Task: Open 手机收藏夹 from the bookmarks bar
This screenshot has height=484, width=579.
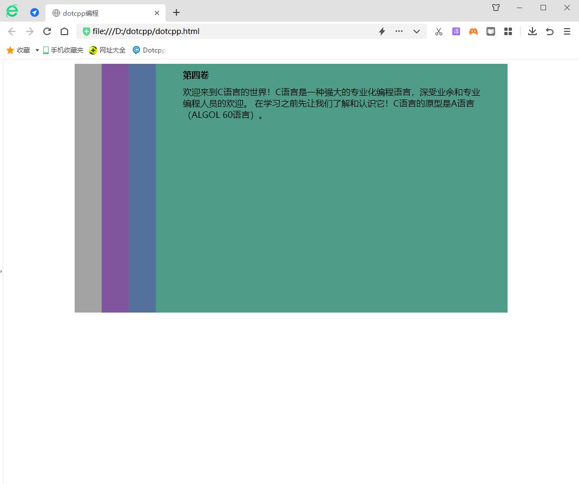Action: (63, 50)
